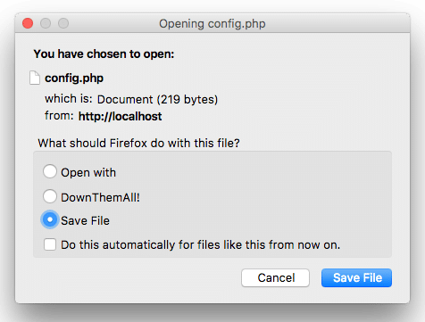Image resolution: width=425 pixels, height=322 pixels.
Task: Click the http://localhost source text
Action: pos(121,116)
